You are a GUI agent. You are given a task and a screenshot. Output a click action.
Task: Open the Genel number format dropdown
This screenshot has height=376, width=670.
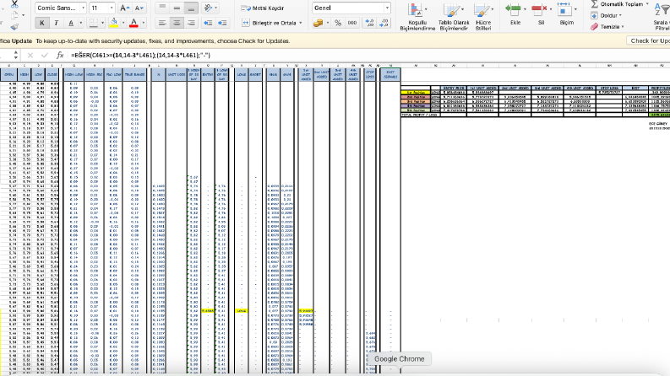click(x=387, y=8)
